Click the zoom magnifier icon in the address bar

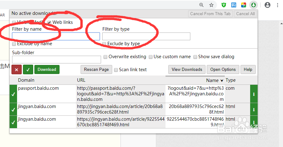(201, 5)
